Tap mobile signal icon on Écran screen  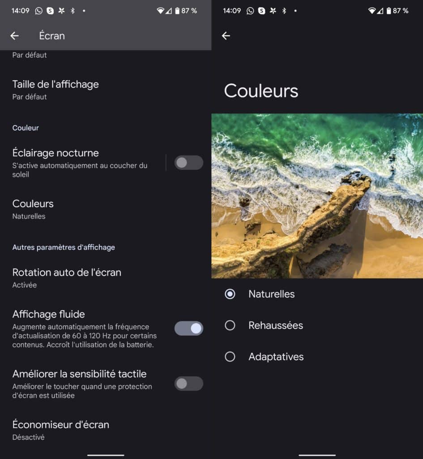(169, 11)
